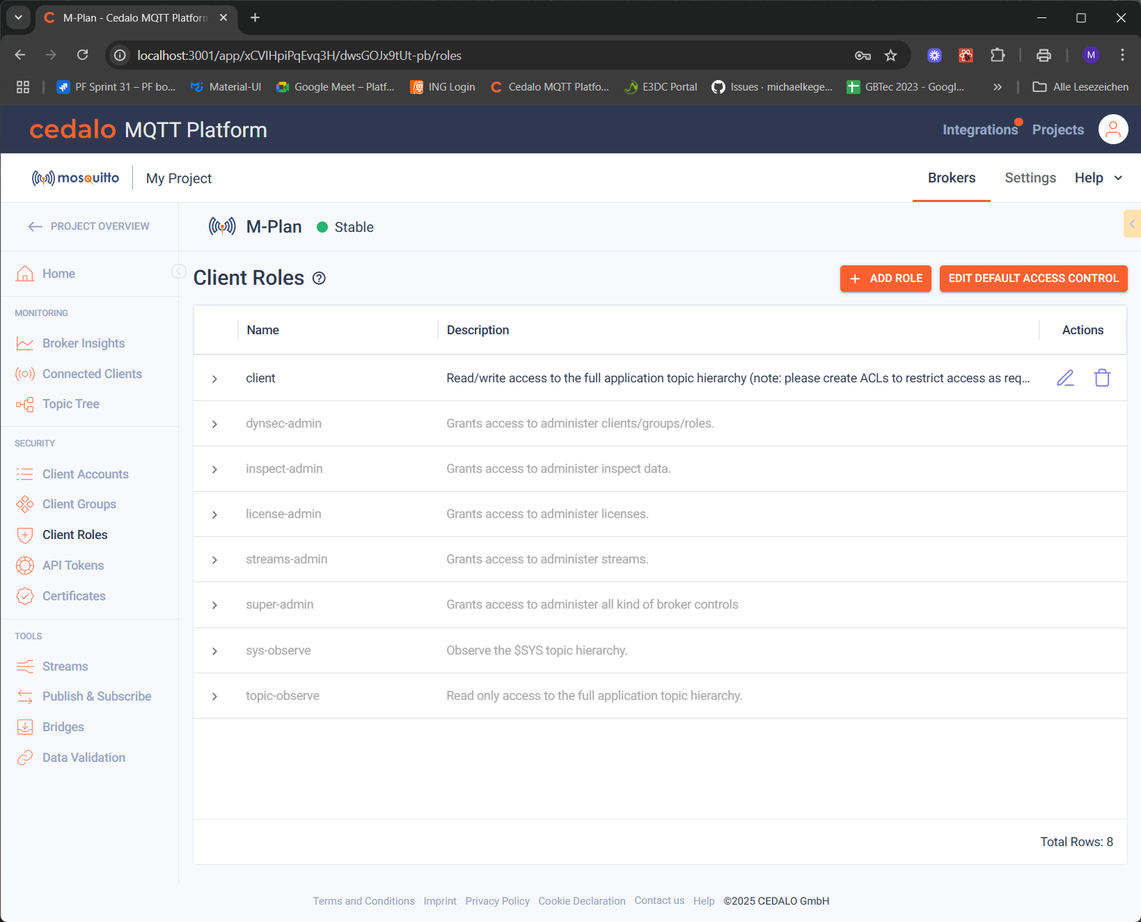Go back to PROJECT OVERVIEW

click(x=88, y=226)
